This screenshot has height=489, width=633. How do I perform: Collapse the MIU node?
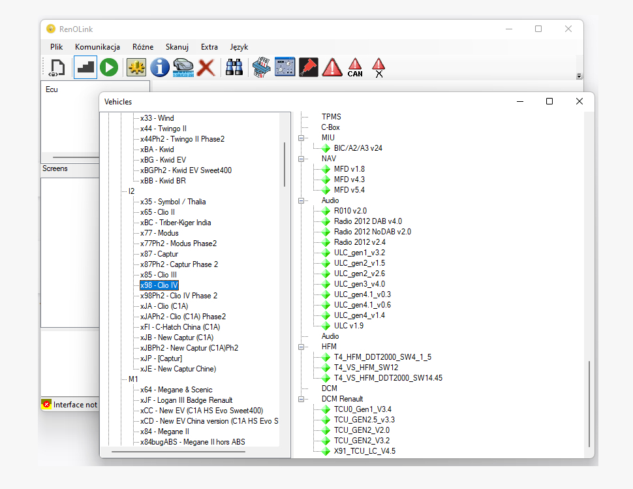(x=301, y=138)
